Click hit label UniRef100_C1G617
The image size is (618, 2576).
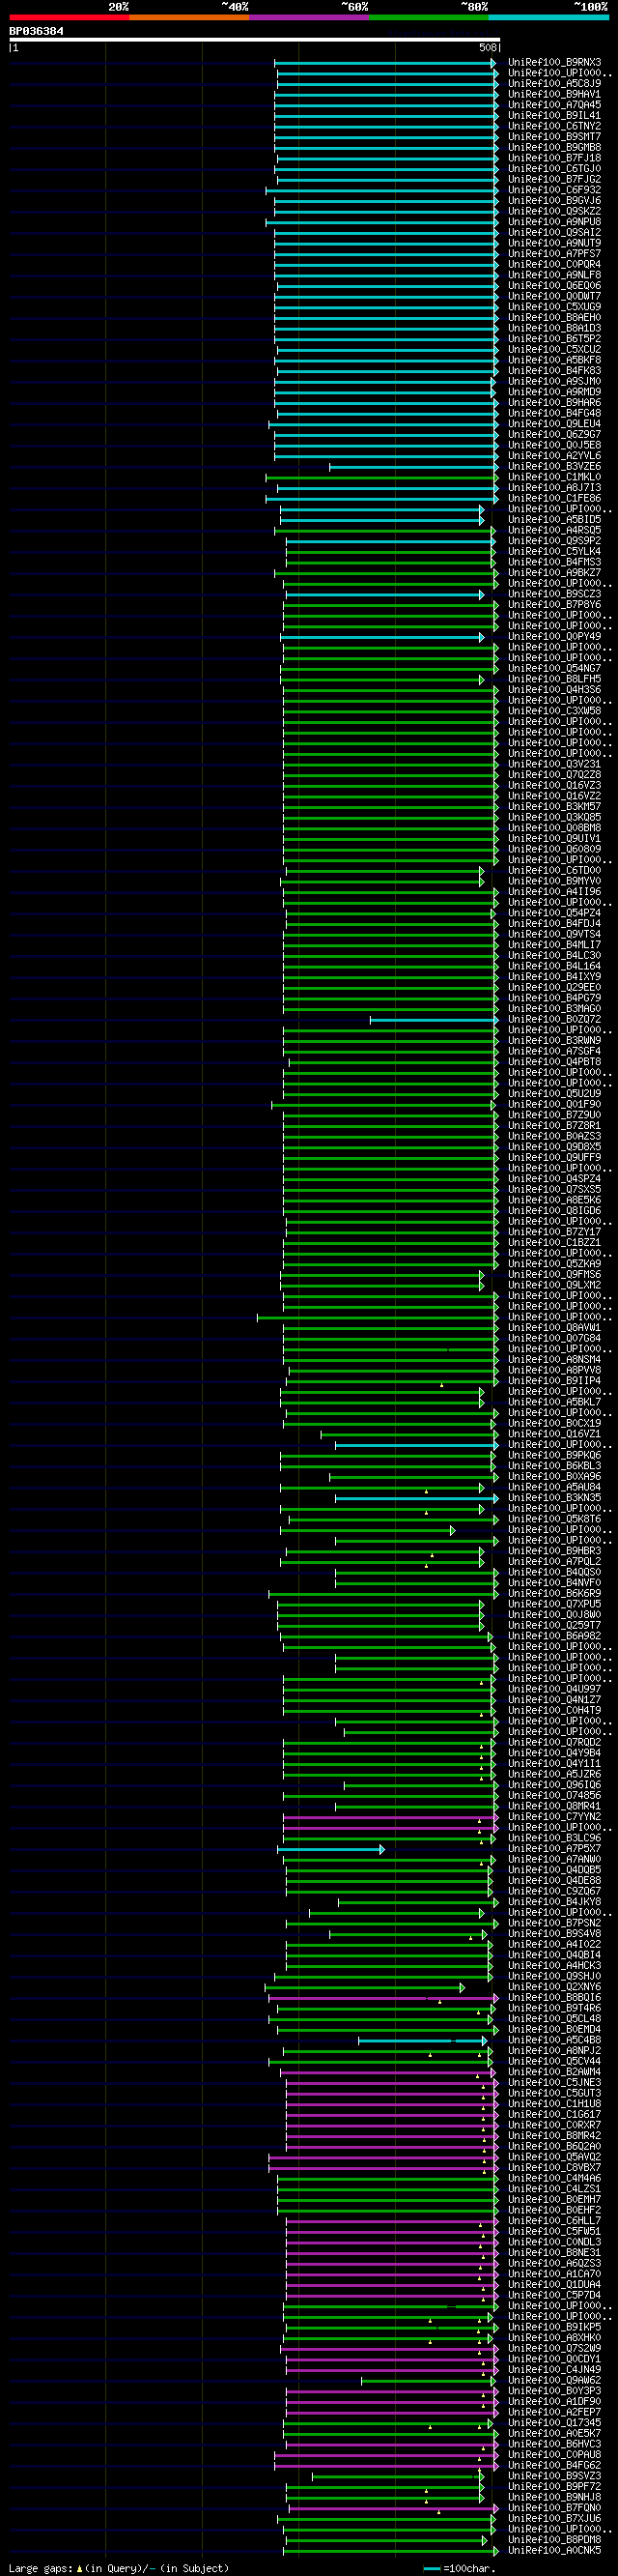pyautogui.click(x=554, y=2115)
